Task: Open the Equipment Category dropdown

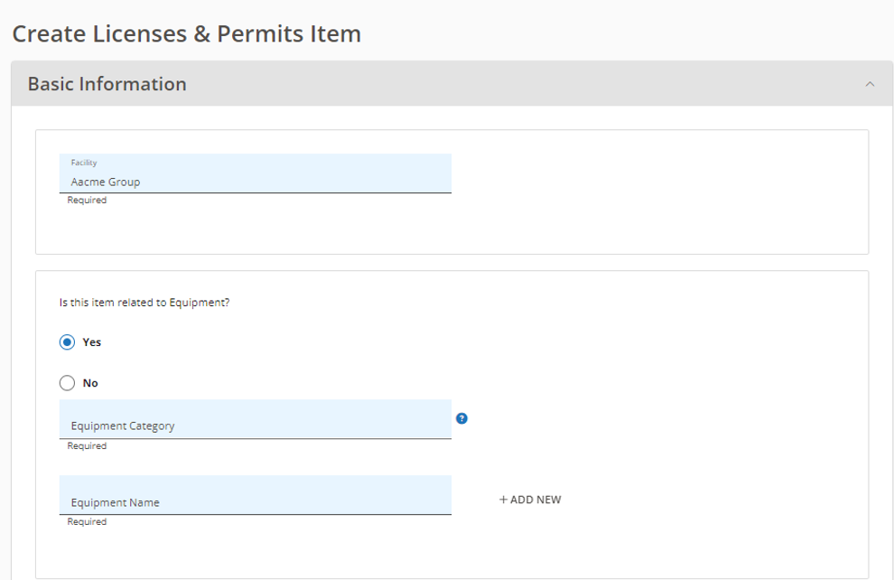Action: [256, 419]
